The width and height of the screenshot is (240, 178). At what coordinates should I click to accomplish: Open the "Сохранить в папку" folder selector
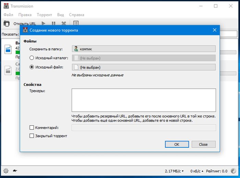click(x=144, y=49)
